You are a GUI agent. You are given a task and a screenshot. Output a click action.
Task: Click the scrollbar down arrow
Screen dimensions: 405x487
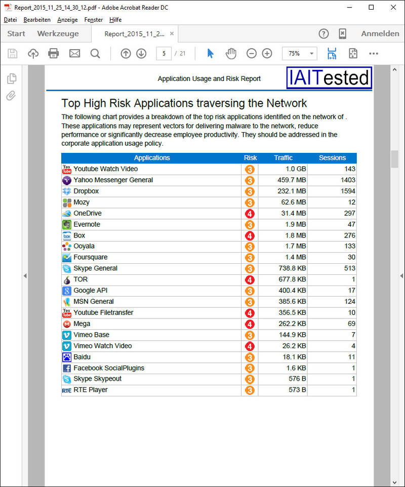[394, 482]
